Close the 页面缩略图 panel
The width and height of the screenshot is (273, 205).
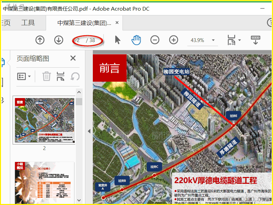(x=73, y=58)
